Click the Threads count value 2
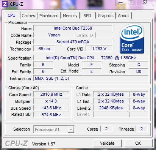Image resolution: width=156 pixels, height=150 pixels. point(142,129)
